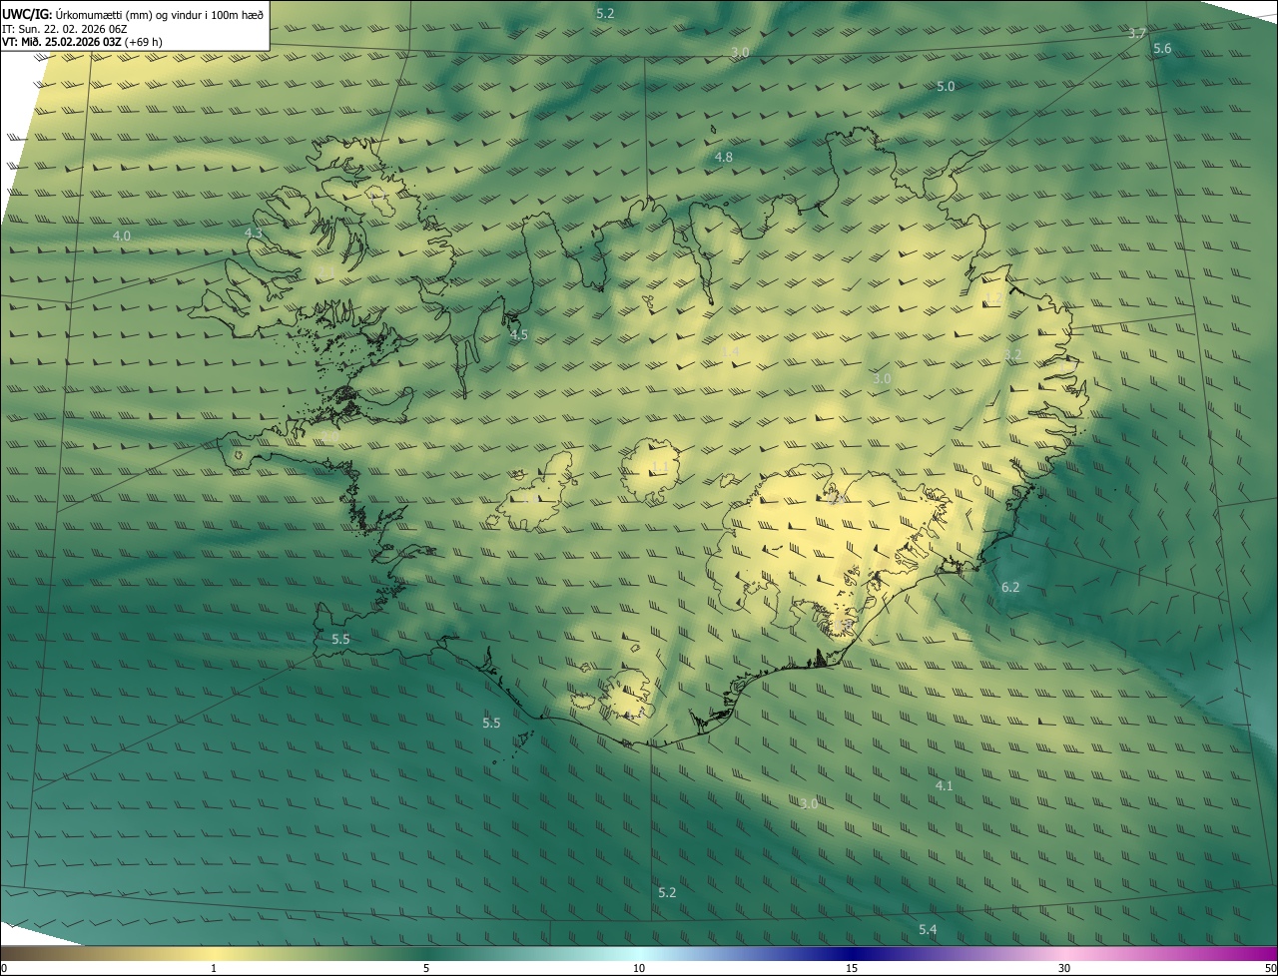Viewport: 1278px width, 976px height.
Task: Click the 3.7 value label
Action: (x=1137, y=33)
